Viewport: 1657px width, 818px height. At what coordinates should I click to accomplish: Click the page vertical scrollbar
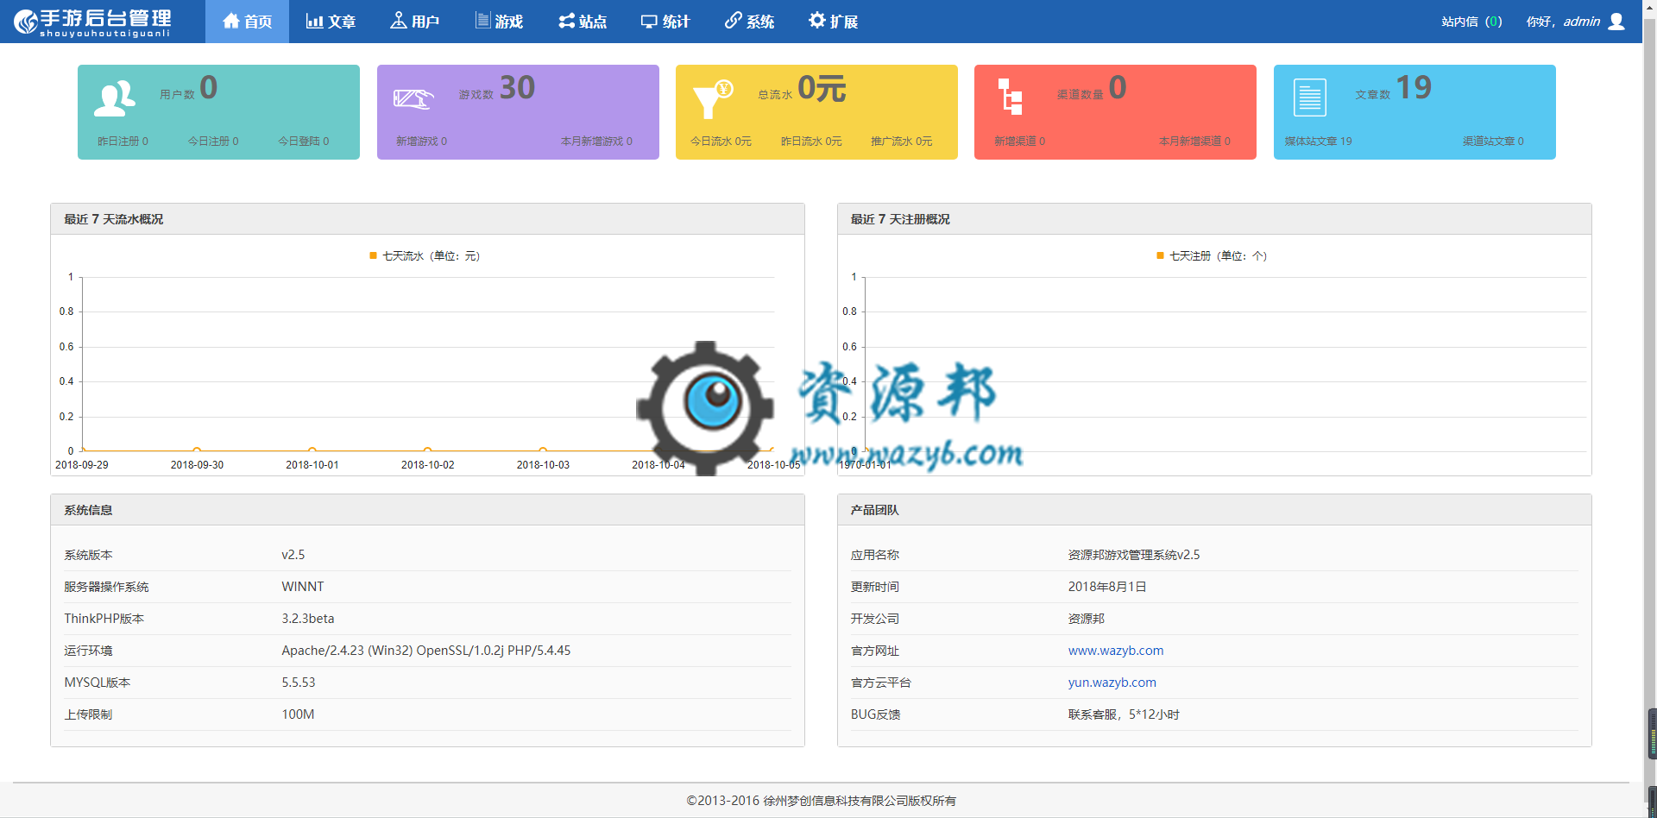tap(1649, 409)
